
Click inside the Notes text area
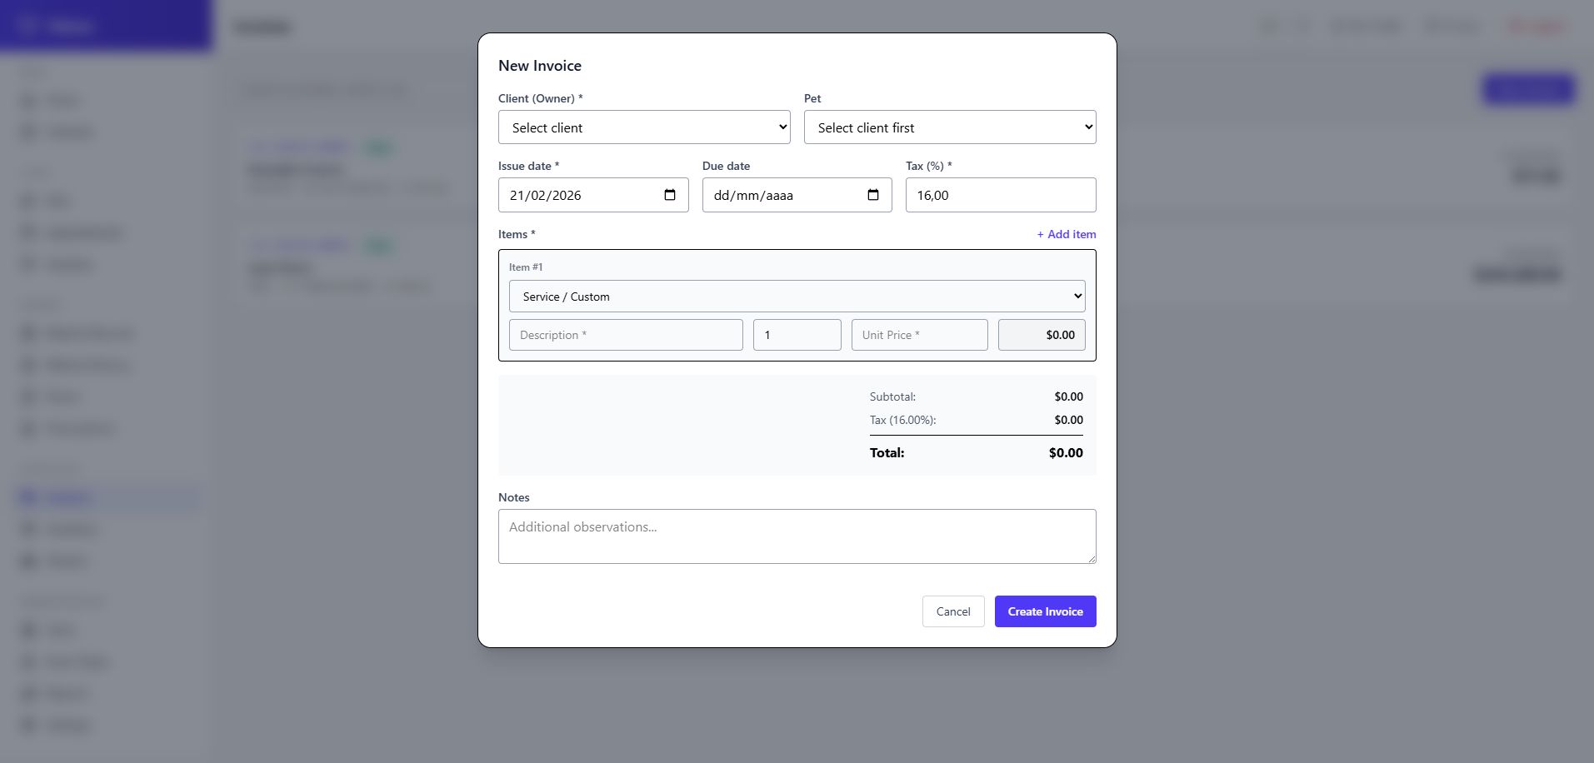click(x=797, y=536)
